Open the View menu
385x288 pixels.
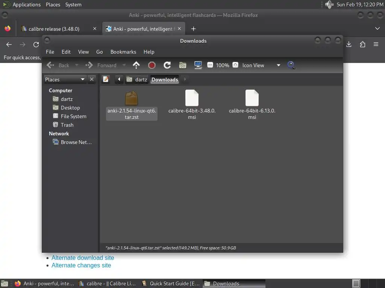[83, 52]
